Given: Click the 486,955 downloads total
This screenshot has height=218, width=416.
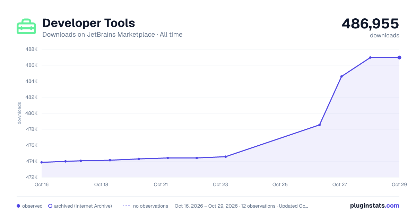Looking at the screenshot, I should [370, 24].
